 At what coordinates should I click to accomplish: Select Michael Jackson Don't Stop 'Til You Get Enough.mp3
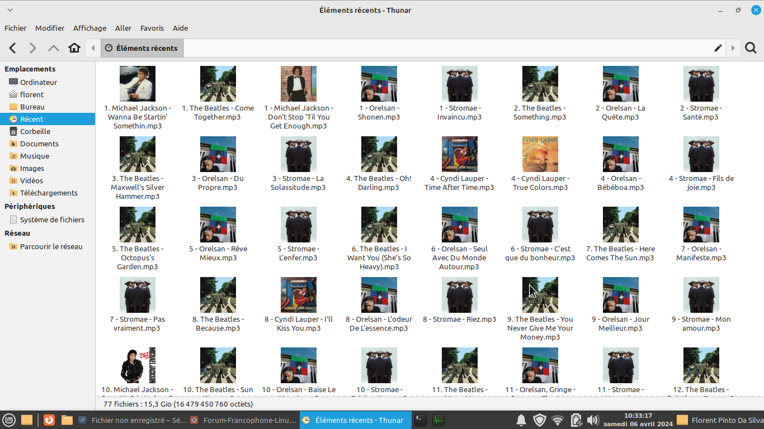(299, 98)
